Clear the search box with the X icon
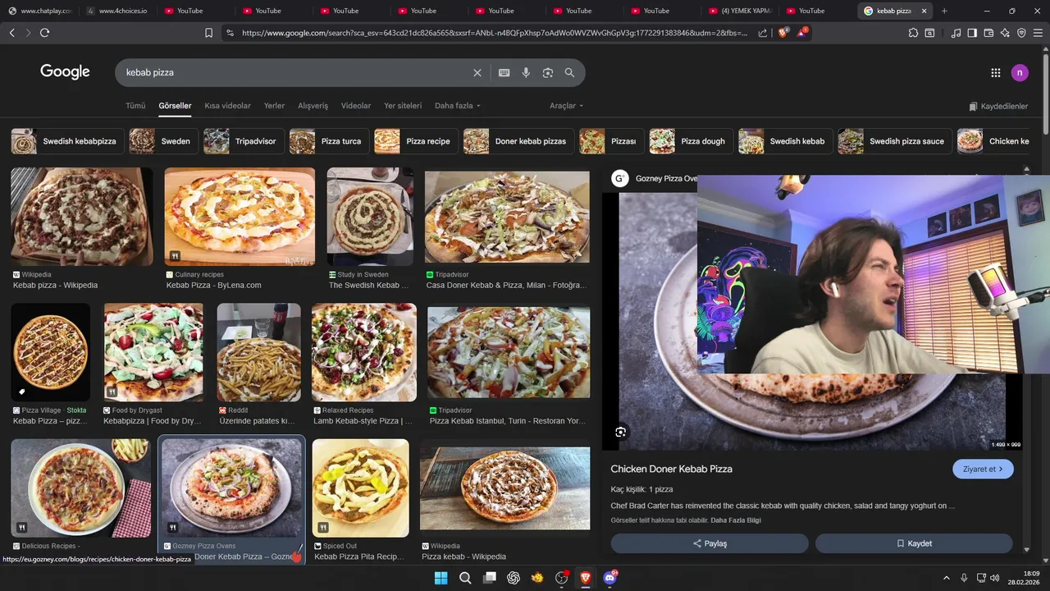This screenshot has width=1050, height=591. point(477,72)
